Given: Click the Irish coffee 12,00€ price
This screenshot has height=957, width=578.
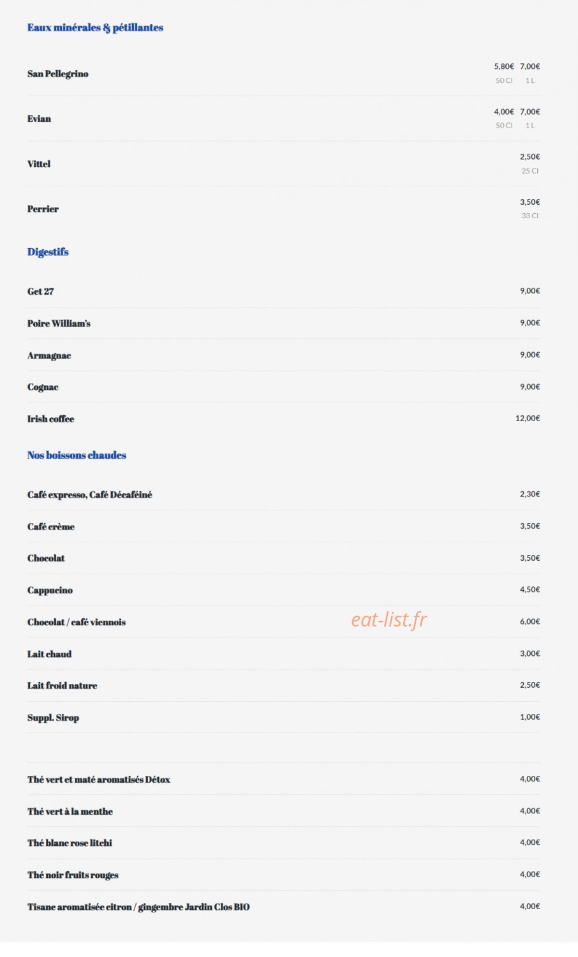Looking at the screenshot, I should point(528,418).
